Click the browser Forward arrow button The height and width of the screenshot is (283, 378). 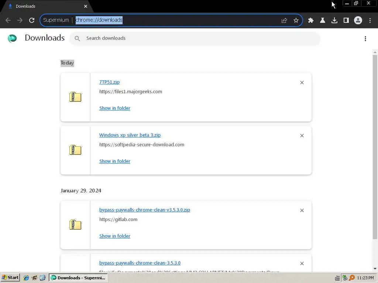coord(20,20)
